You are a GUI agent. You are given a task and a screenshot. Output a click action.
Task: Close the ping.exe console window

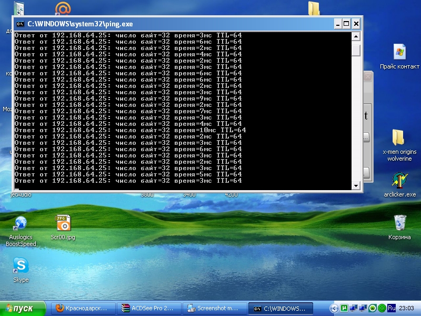(x=356, y=24)
